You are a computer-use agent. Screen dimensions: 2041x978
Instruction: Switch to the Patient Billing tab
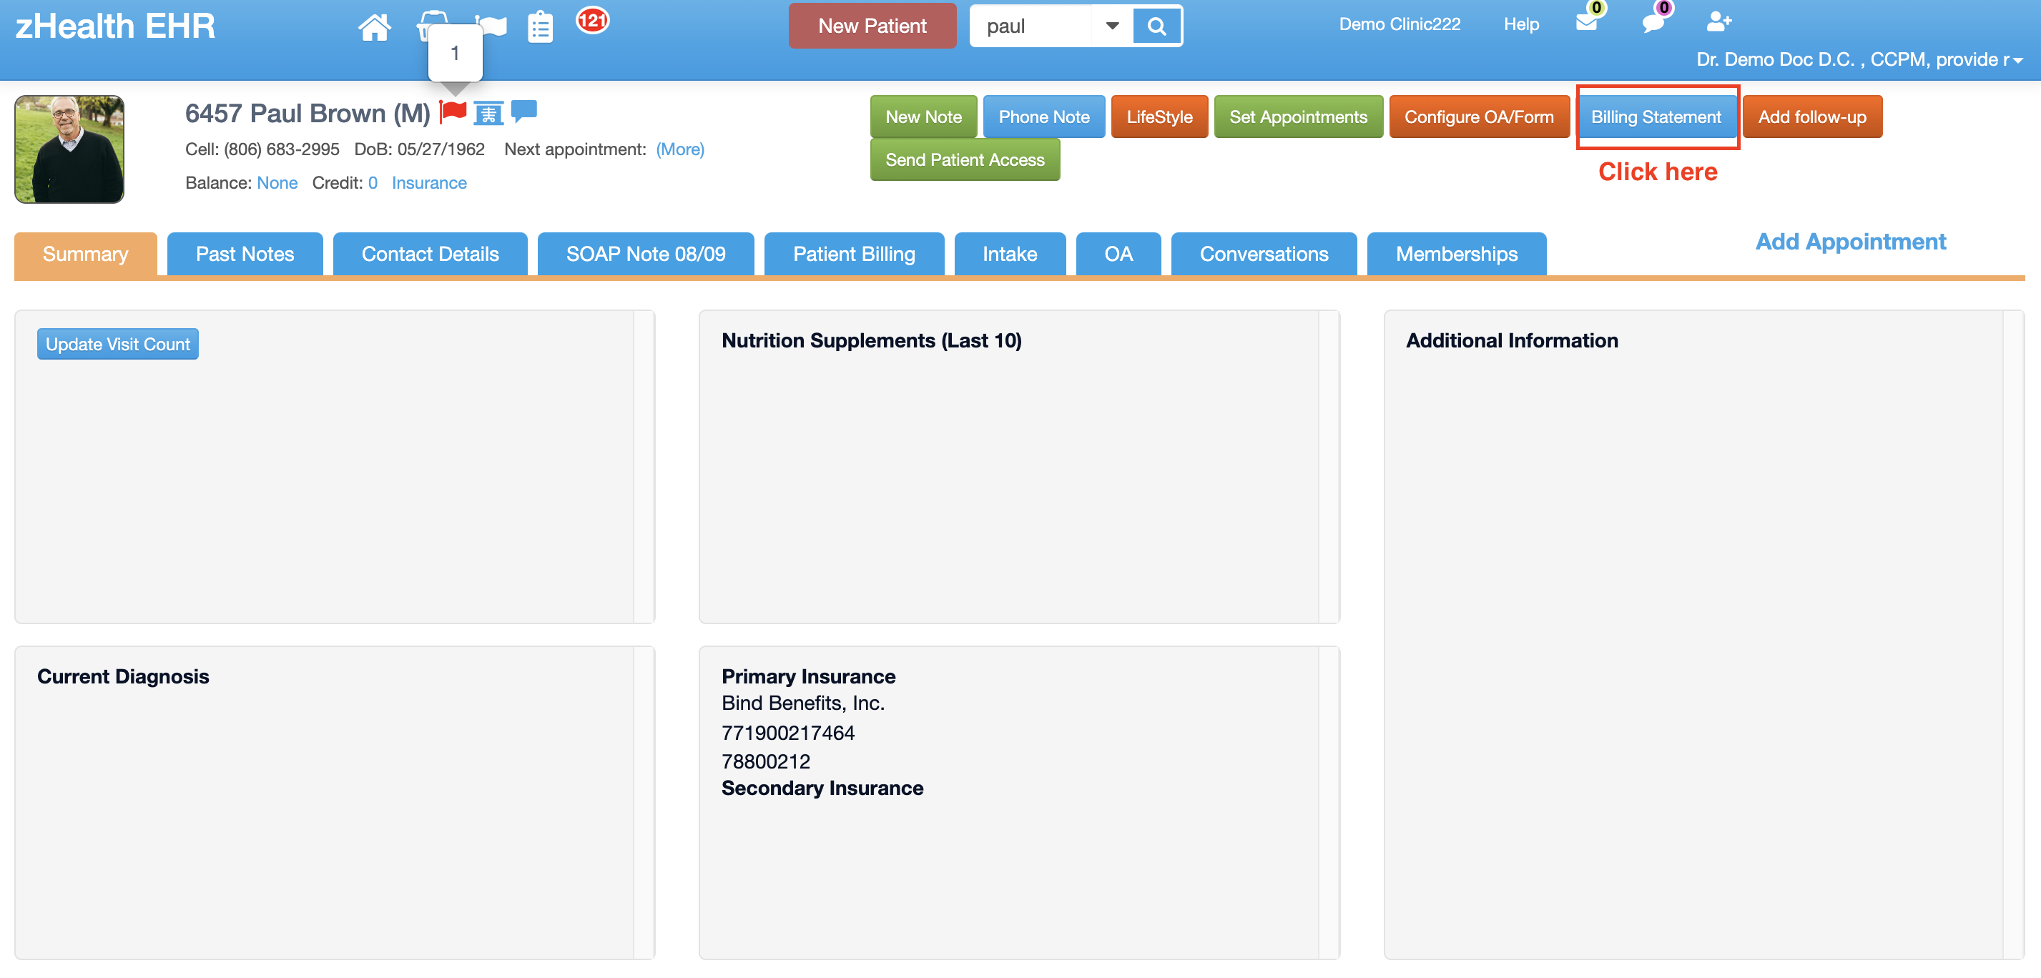[x=854, y=255]
